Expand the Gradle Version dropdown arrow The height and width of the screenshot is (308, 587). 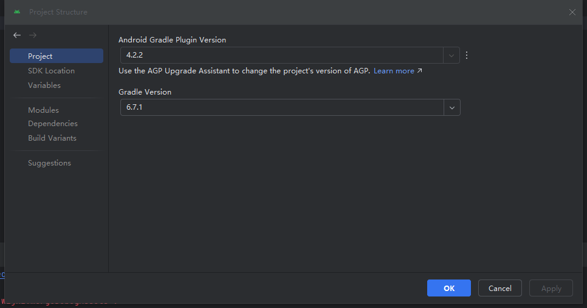click(451, 107)
